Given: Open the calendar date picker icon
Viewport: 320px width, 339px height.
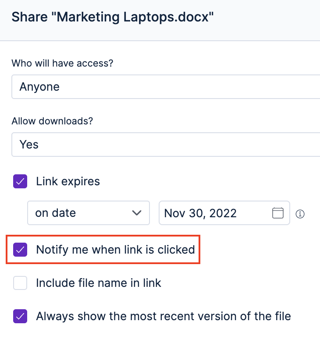Looking at the screenshot, I should (x=278, y=213).
